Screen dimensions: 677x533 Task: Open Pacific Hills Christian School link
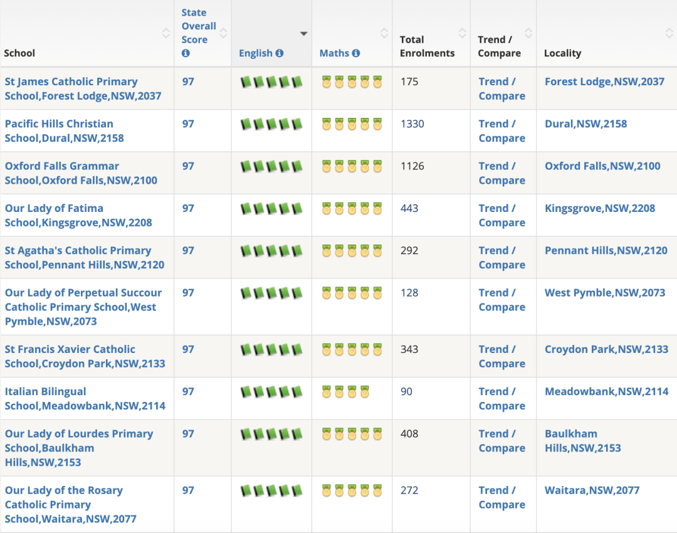tap(65, 131)
